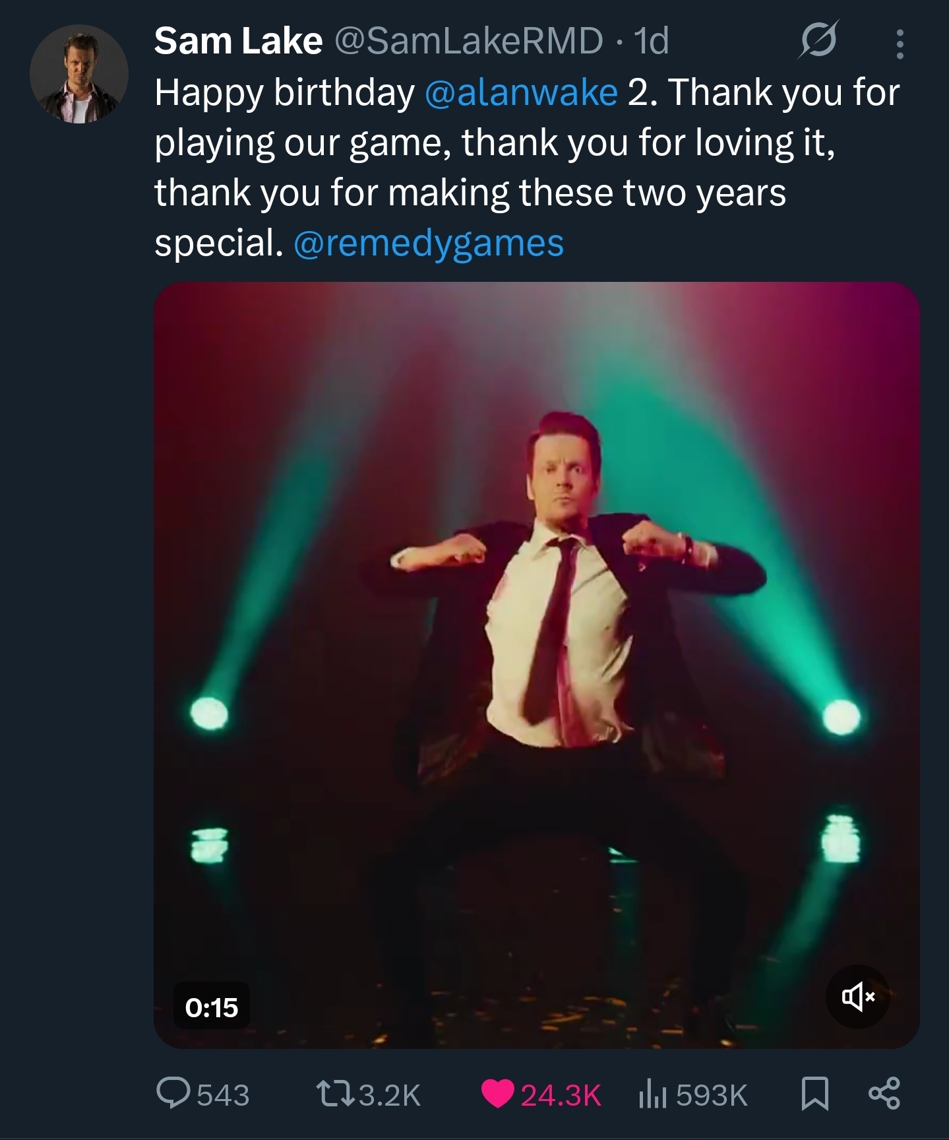This screenshot has height=1140, width=949.
Task: Unlike the tweet with the pink heart
Action: click(x=497, y=1094)
